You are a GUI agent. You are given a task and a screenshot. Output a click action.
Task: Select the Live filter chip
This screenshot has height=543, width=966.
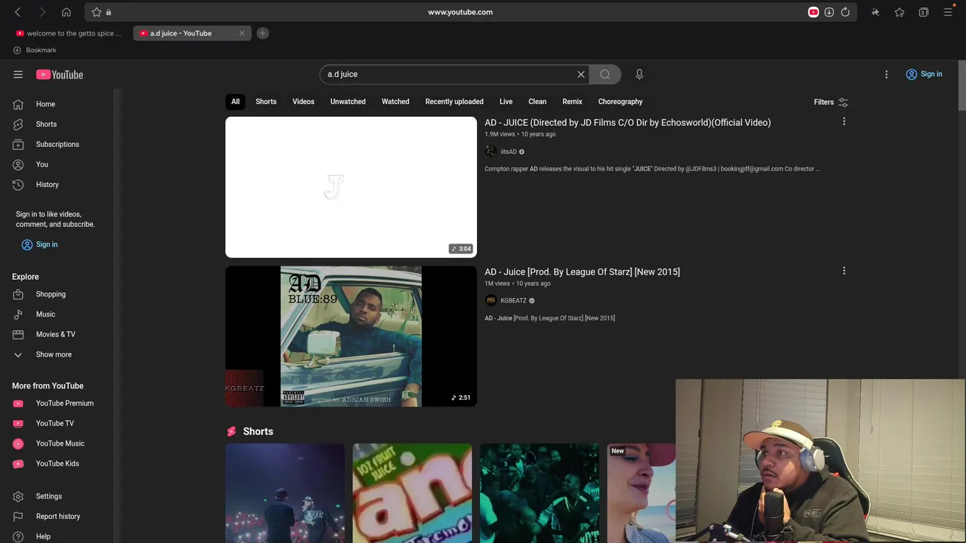pos(506,102)
